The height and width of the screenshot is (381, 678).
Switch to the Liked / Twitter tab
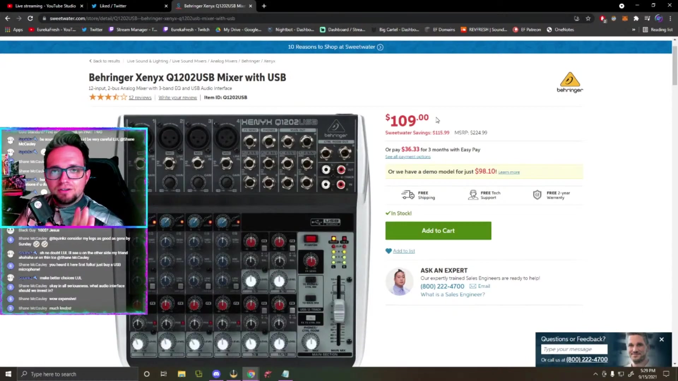point(113,6)
